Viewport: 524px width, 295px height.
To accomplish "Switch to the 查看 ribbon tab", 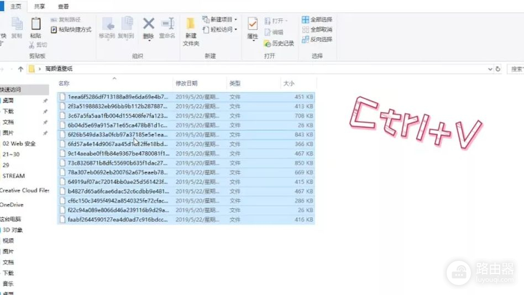I will [x=63, y=6].
